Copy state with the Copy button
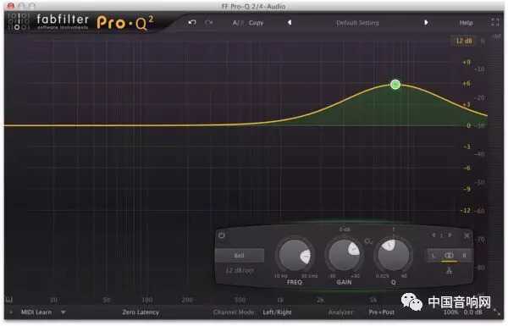Image resolution: width=508 pixels, height=326 pixels. point(256,23)
